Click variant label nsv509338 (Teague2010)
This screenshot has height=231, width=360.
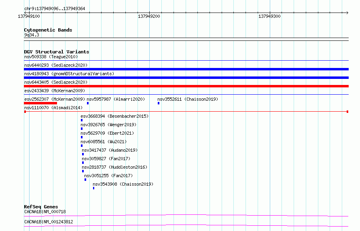[x=51, y=57]
